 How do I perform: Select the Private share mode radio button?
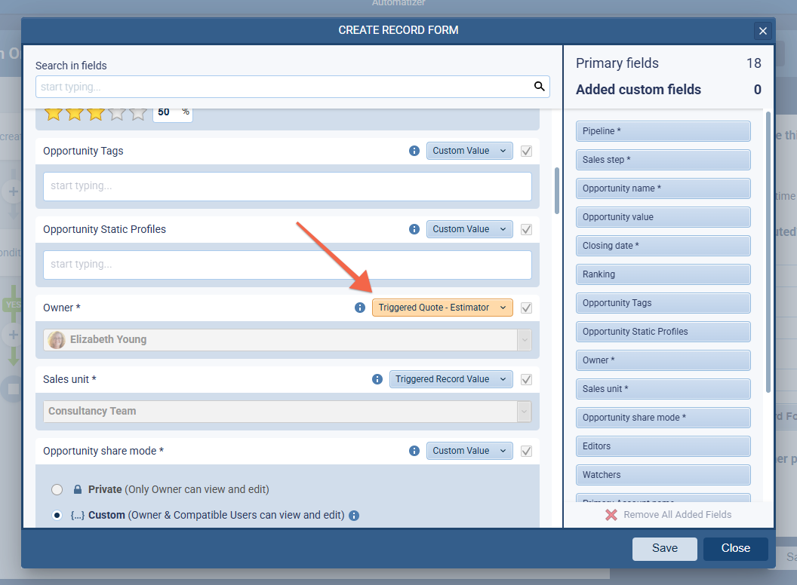[57, 489]
